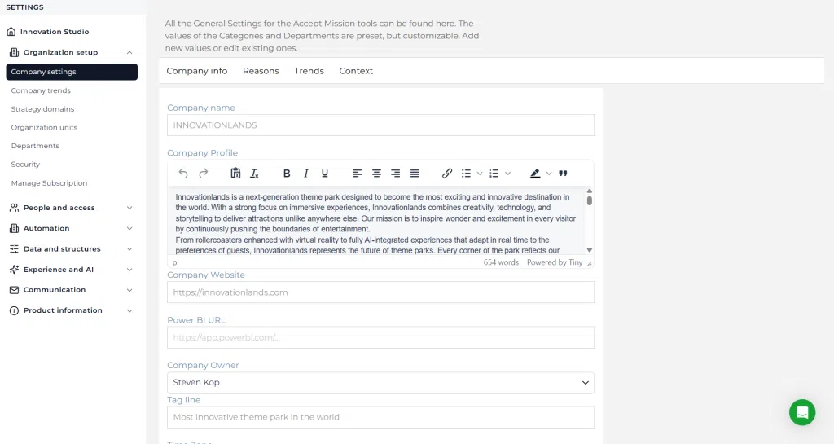834x444 pixels.
Task: Click the editor's p element path indicator
Action: pyautogui.click(x=174, y=262)
